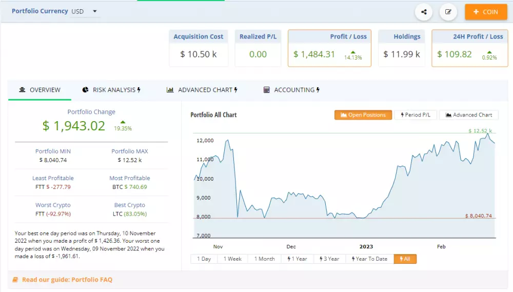Viewport: 513px width, 292px height.
Task: Set chart range to 1 Day
Action: 203,259
